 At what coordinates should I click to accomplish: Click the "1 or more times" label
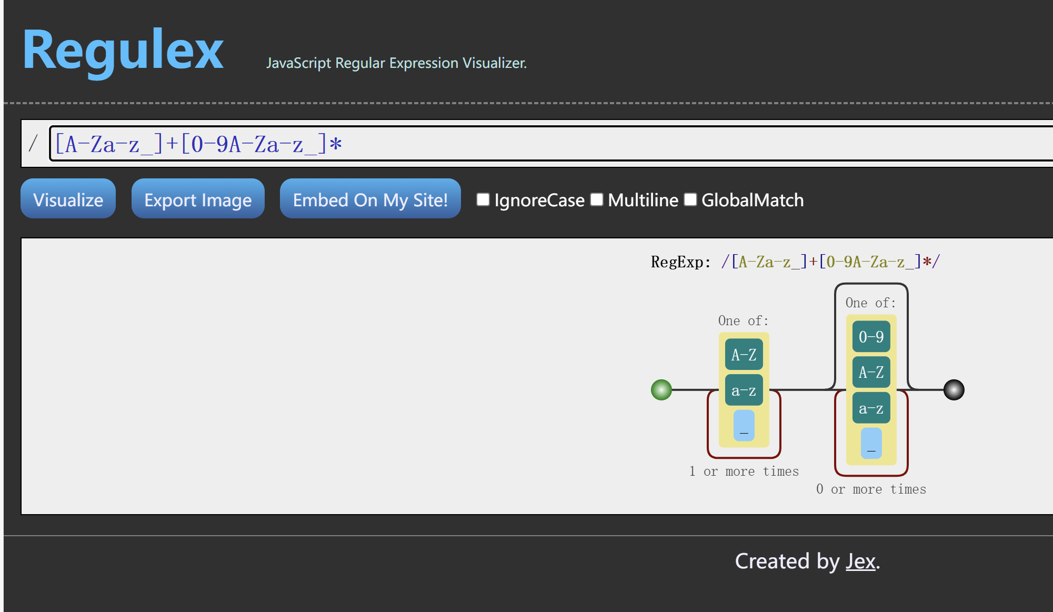pos(744,471)
